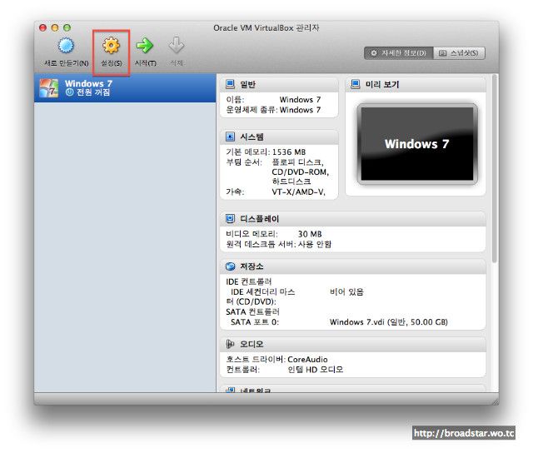533x453 pixels.
Task: Click the window title Oracle VM VirtualBox 관리자
Action: pyautogui.click(x=266, y=27)
